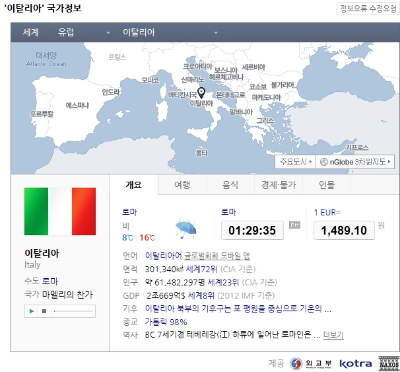Go to 세계 breadcrumb
Image resolution: width=400 pixels, height=372 pixels.
[31, 32]
